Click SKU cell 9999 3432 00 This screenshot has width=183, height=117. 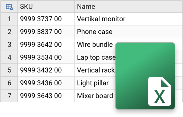click(46, 70)
